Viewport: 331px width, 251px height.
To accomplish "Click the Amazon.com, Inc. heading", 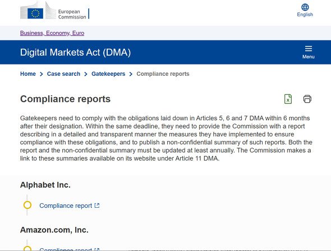I will (x=54, y=230).
